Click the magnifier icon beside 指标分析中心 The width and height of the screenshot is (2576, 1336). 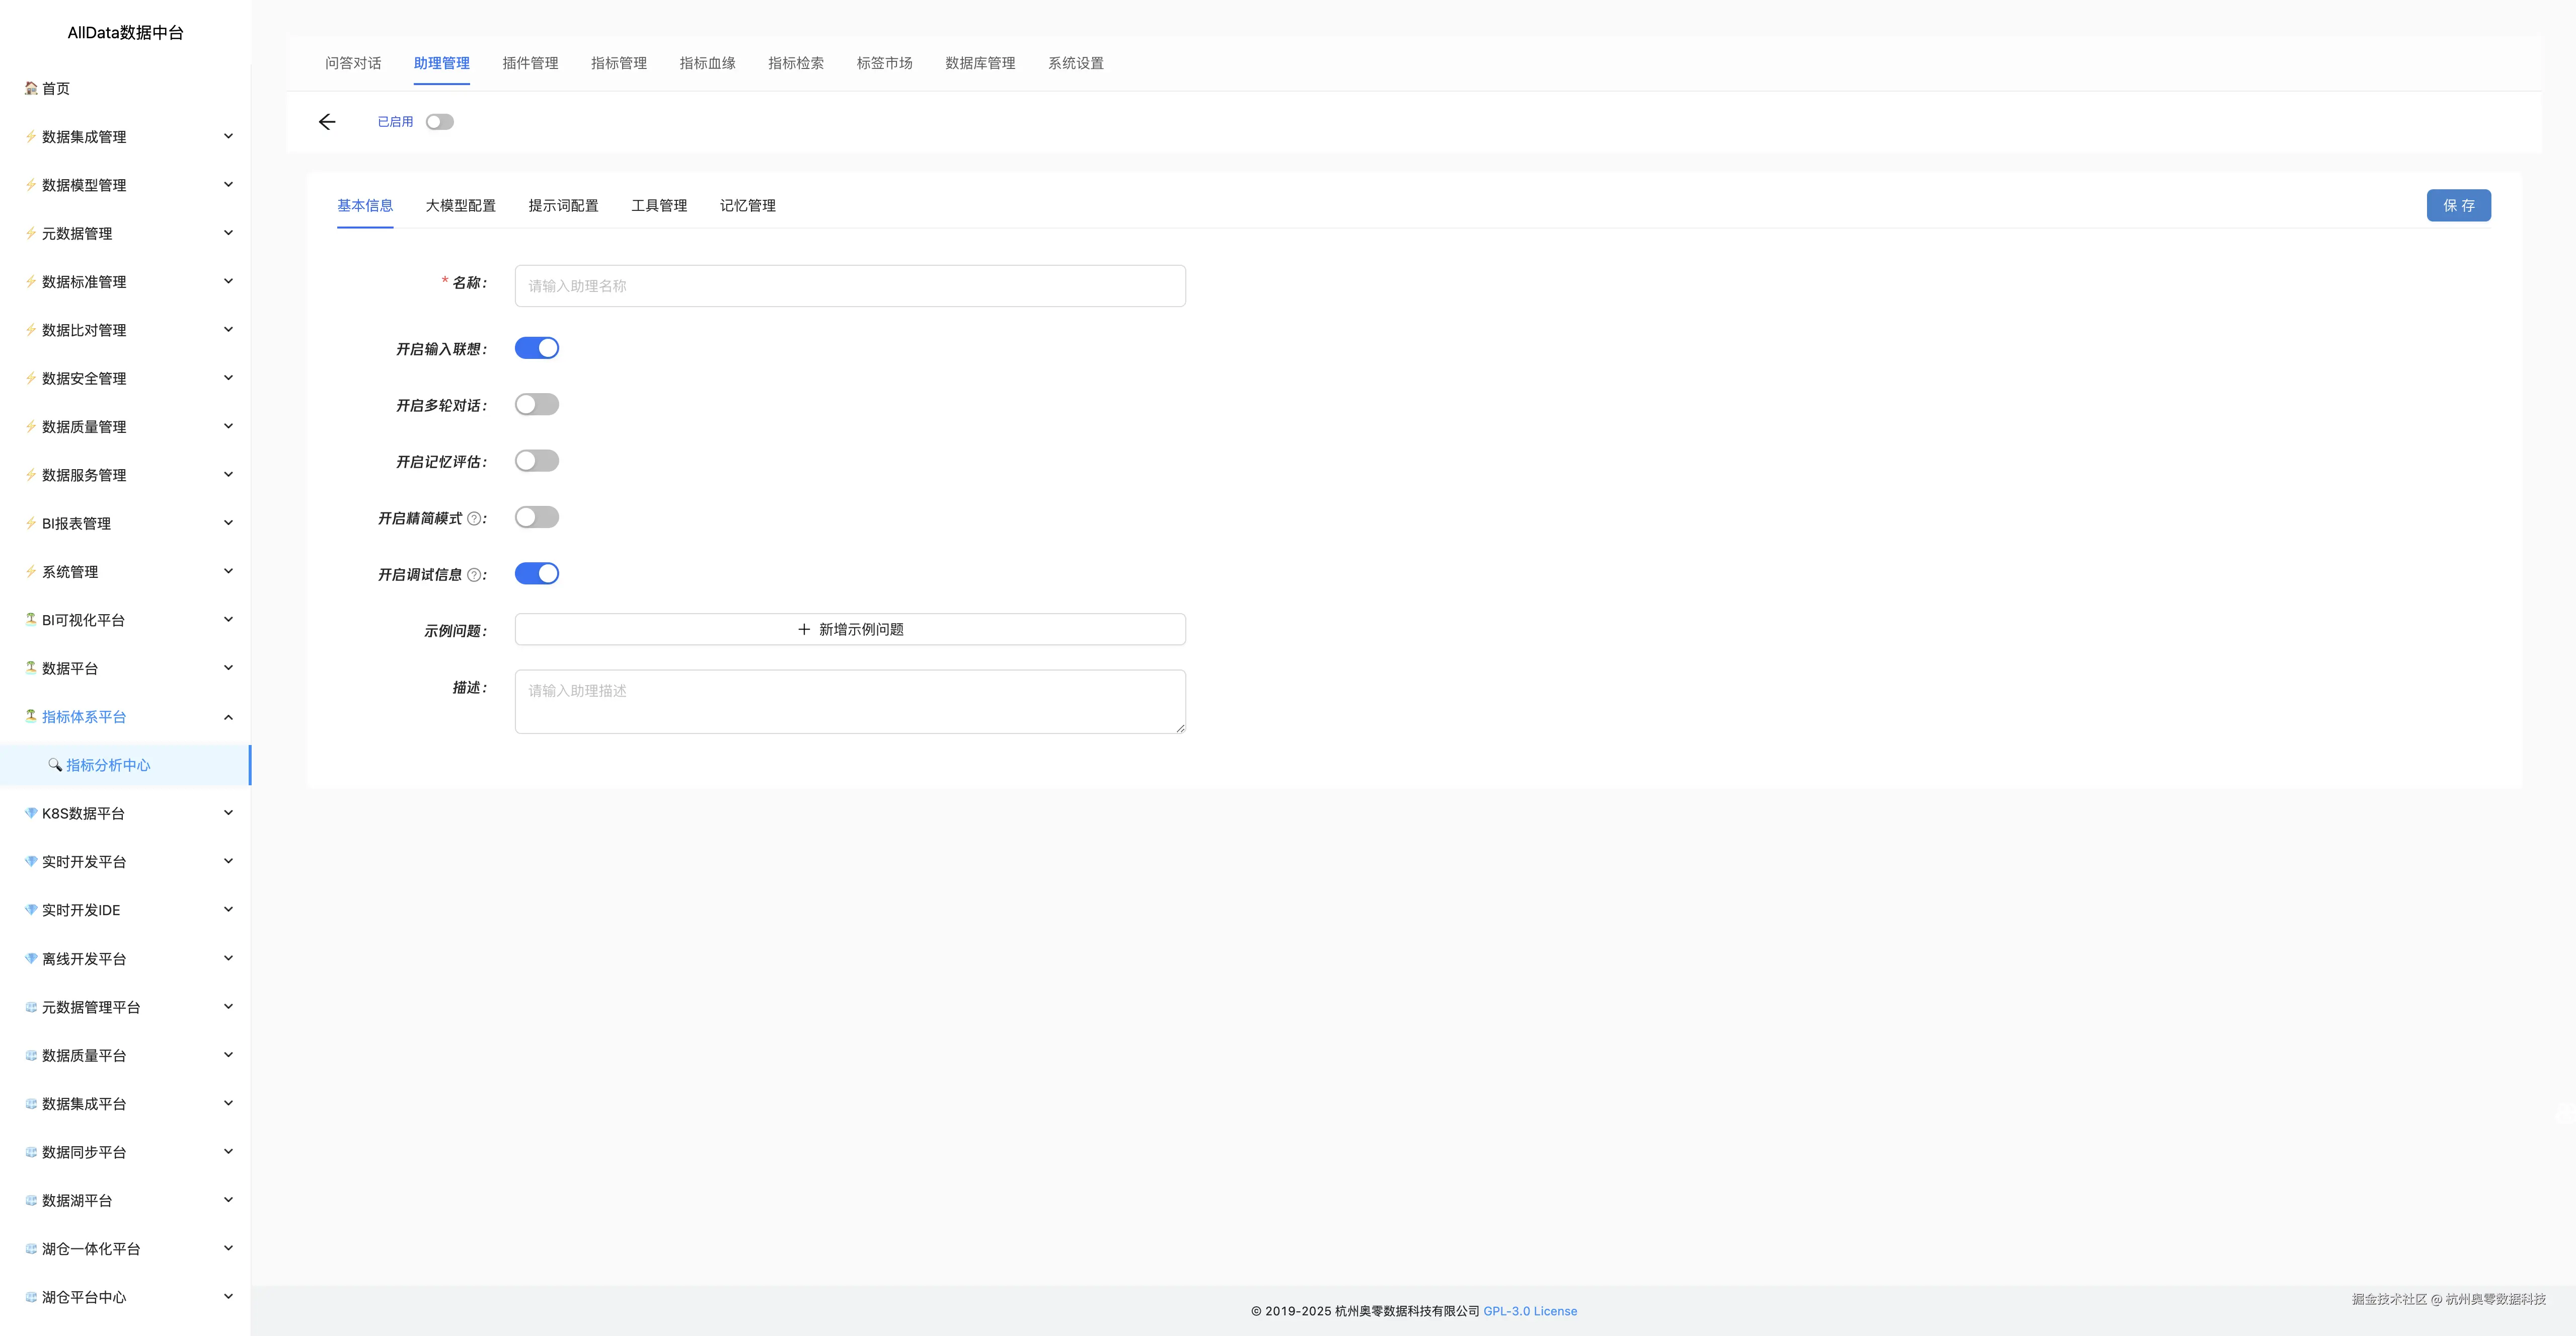tap(55, 765)
